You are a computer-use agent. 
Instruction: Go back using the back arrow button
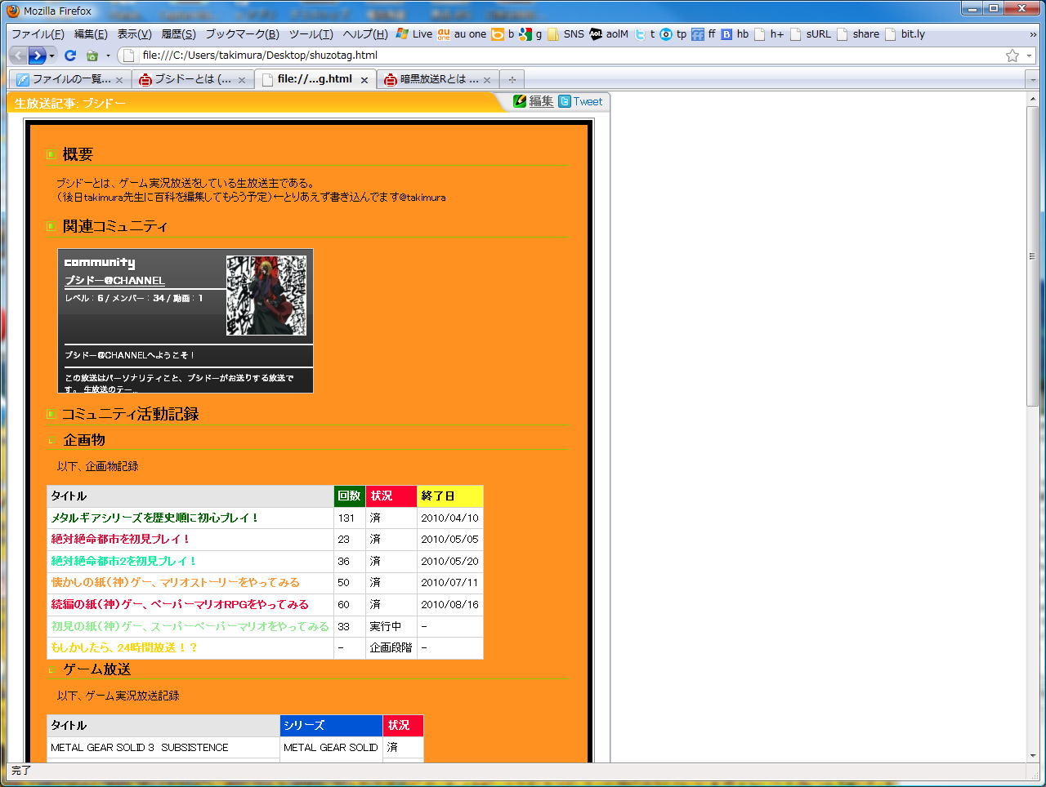(18, 56)
